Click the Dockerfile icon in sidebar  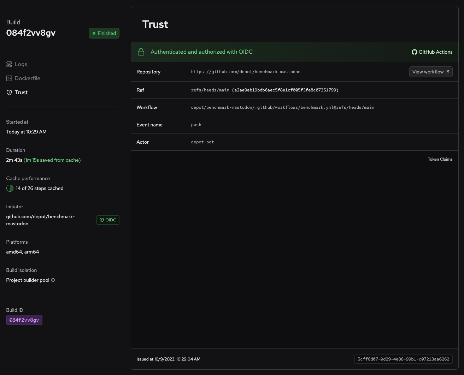9,78
